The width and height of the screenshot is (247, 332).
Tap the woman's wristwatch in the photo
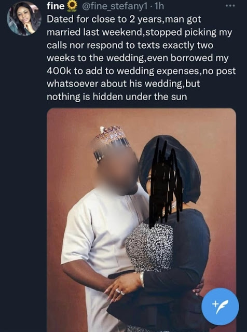tap(142, 279)
